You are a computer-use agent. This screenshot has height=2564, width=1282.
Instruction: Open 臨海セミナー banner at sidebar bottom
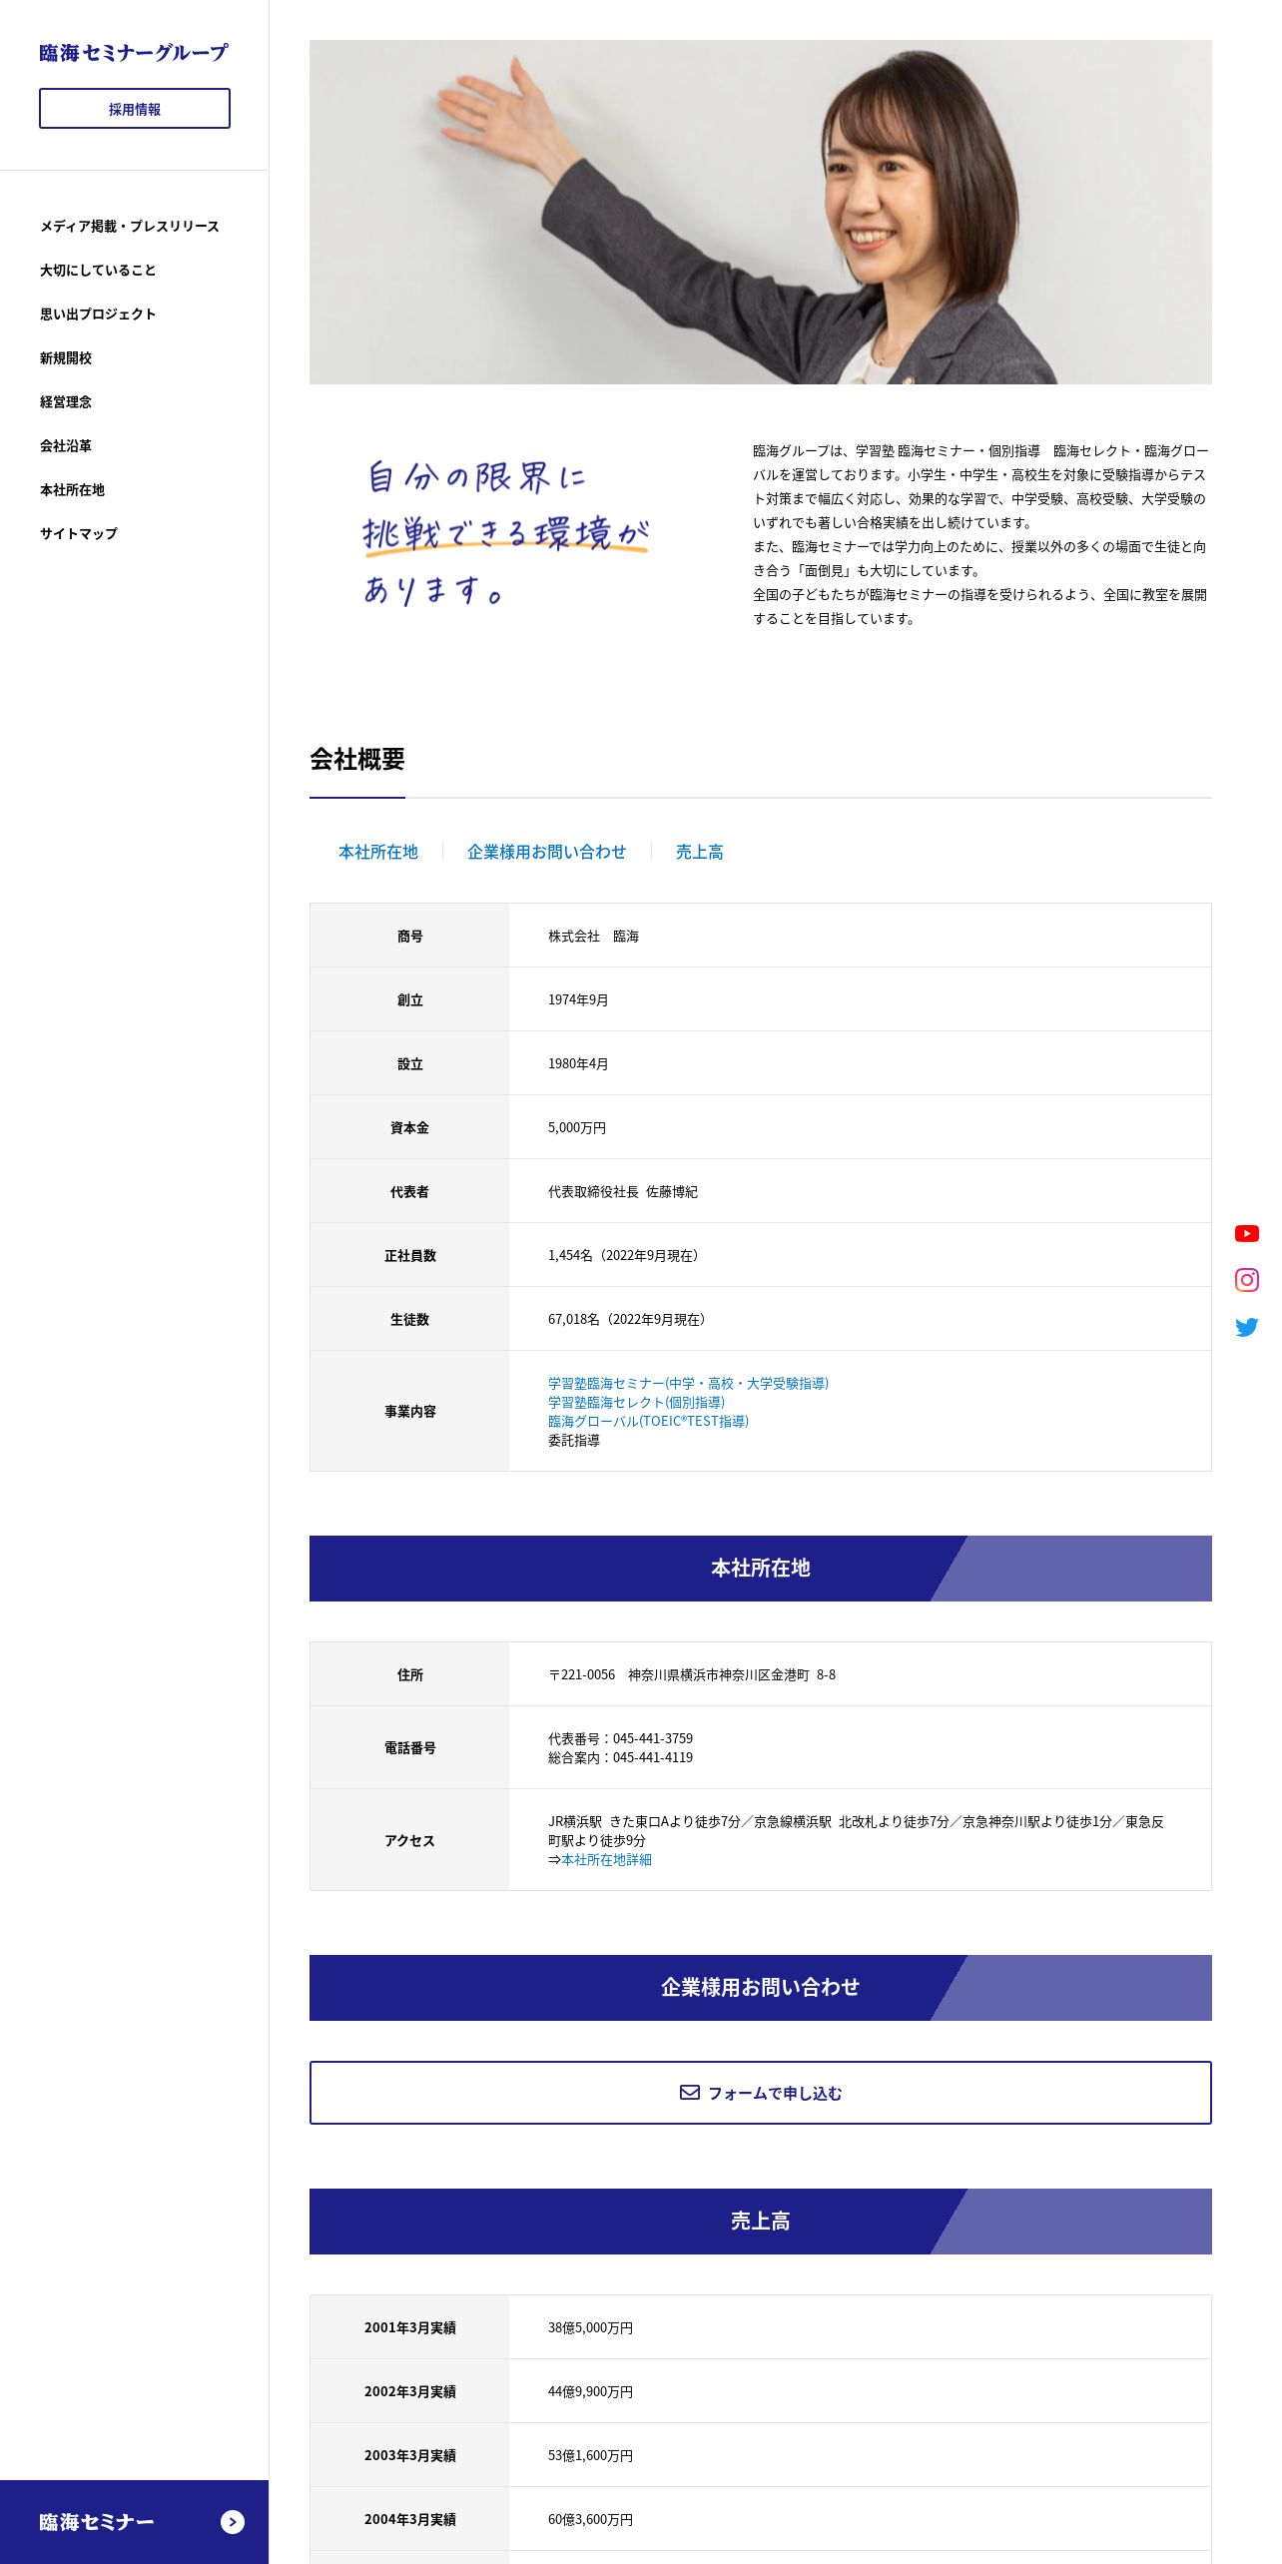[134, 2522]
